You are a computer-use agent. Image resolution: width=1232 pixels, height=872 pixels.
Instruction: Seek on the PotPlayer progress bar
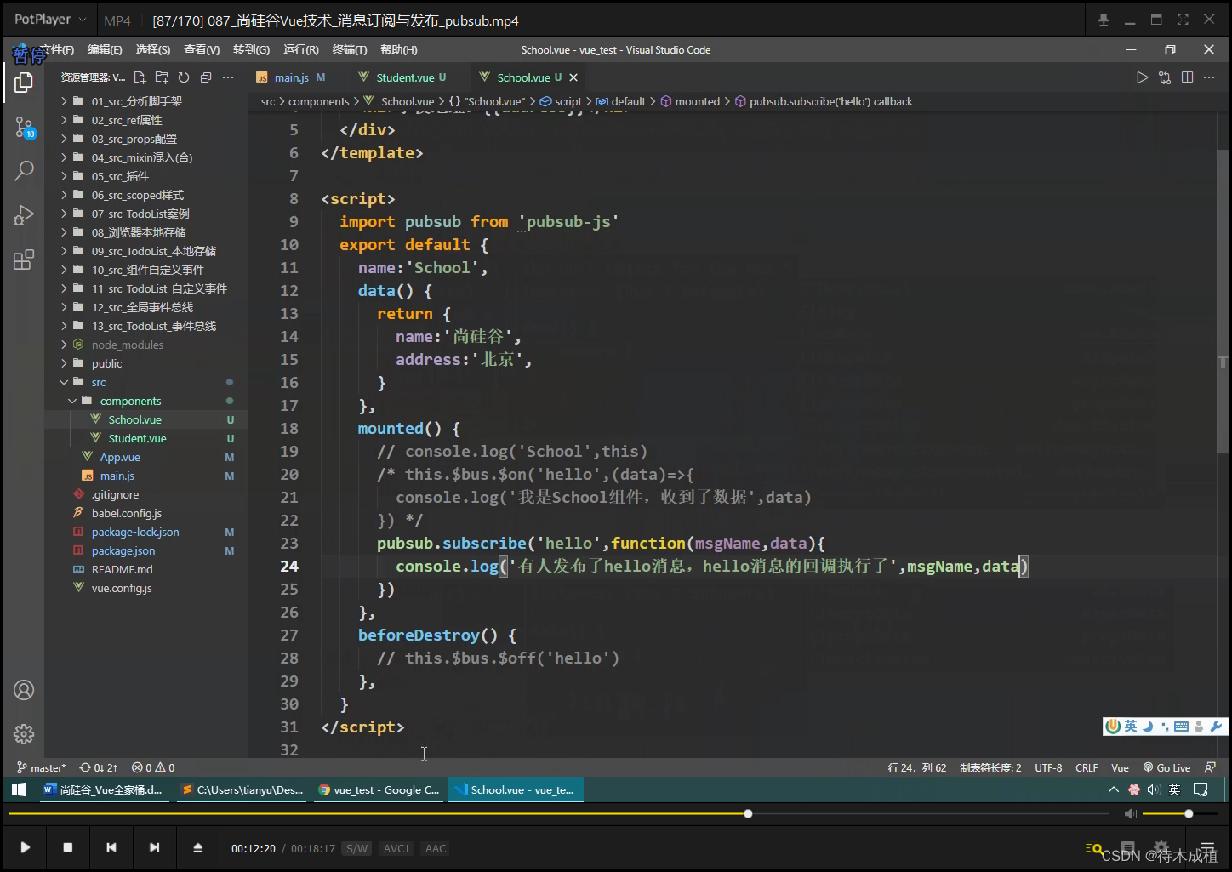pos(558,814)
